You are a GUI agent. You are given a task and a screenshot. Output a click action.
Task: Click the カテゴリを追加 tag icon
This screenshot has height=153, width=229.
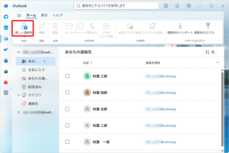(152, 26)
